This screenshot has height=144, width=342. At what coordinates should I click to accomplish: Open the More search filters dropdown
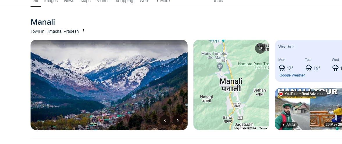pyautogui.click(x=163, y=1)
